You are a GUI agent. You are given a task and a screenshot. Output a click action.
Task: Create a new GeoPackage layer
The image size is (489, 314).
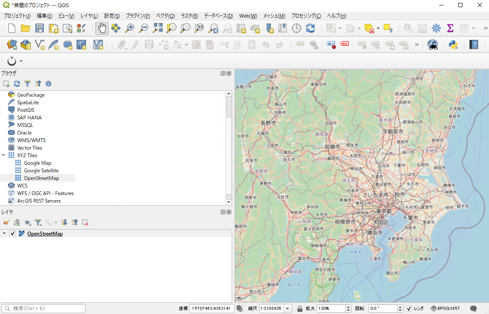coord(26,45)
